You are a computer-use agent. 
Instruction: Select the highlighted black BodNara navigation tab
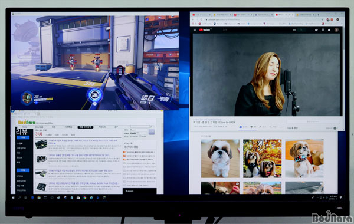click(x=85, y=127)
